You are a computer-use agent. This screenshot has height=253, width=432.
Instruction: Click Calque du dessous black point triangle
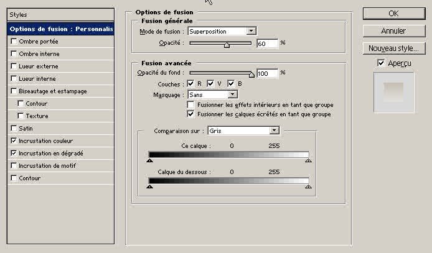tap(149, 186)
